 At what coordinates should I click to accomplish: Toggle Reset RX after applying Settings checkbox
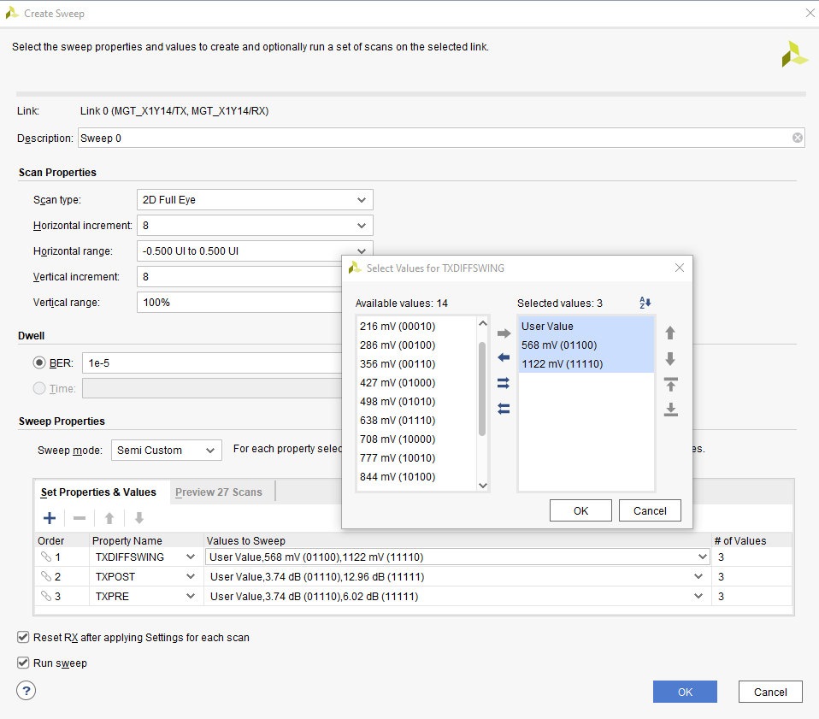click(x=23, y=638)
